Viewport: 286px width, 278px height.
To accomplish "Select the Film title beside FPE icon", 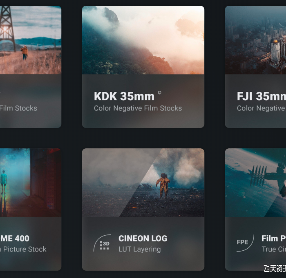I will coord(274,238).
